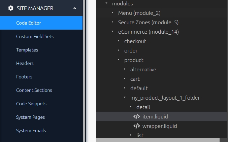Select Headers from Site Manager

(x=25, y=63)
